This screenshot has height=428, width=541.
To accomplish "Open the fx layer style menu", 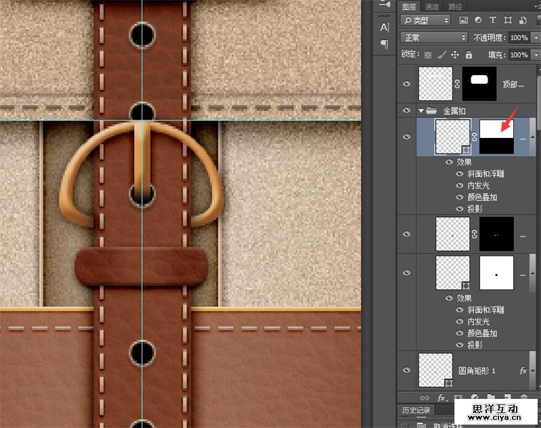I will 442,398.
